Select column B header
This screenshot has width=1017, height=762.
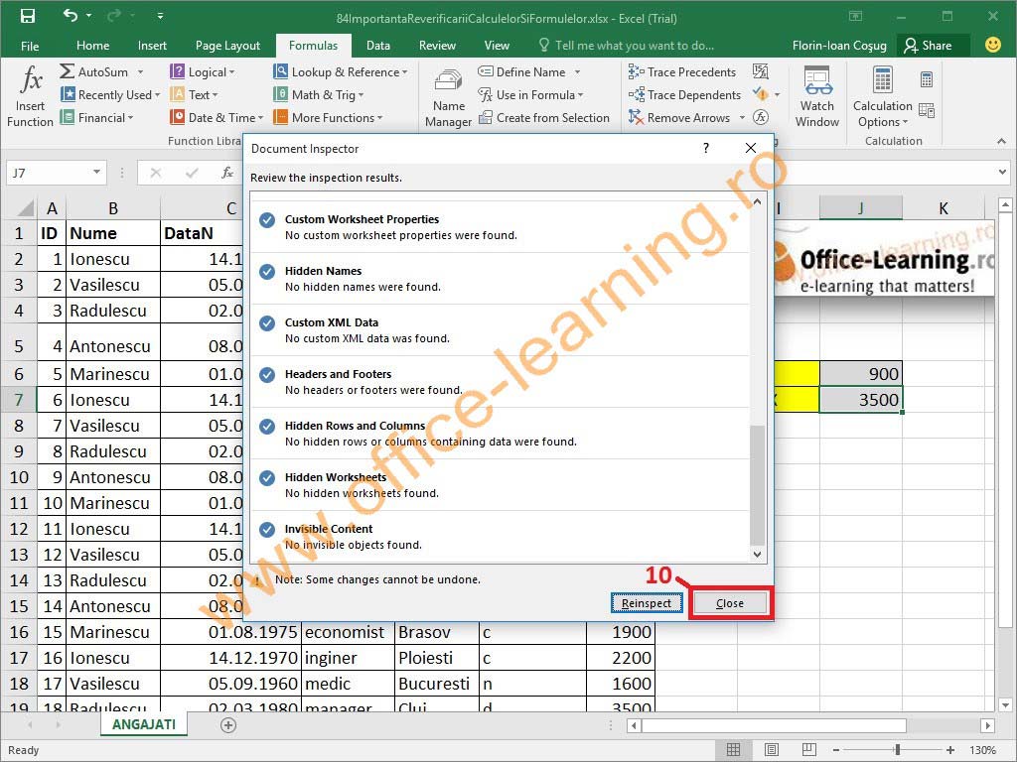tap(113, 208)
